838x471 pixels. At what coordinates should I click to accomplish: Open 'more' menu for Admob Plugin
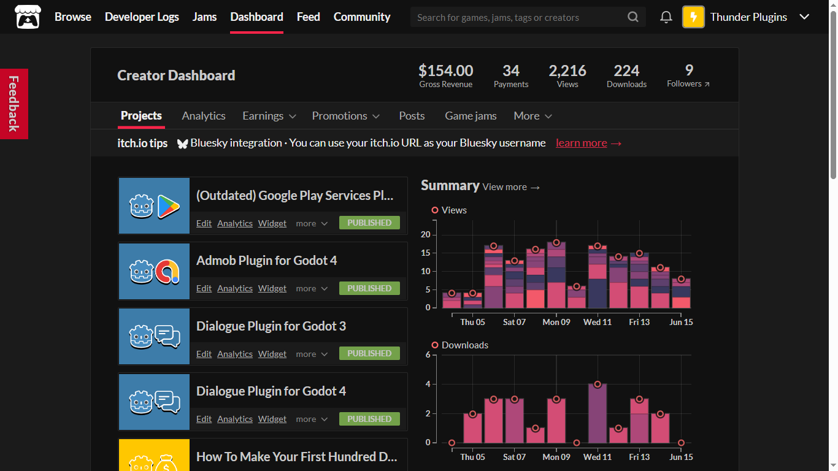click(x=312, y=289)
